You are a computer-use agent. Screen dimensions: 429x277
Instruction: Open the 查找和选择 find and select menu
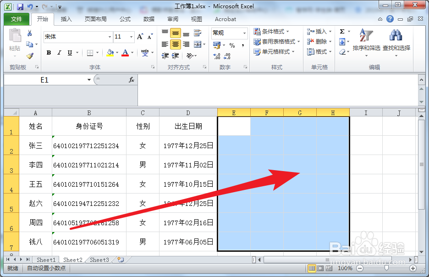[396, 43]
